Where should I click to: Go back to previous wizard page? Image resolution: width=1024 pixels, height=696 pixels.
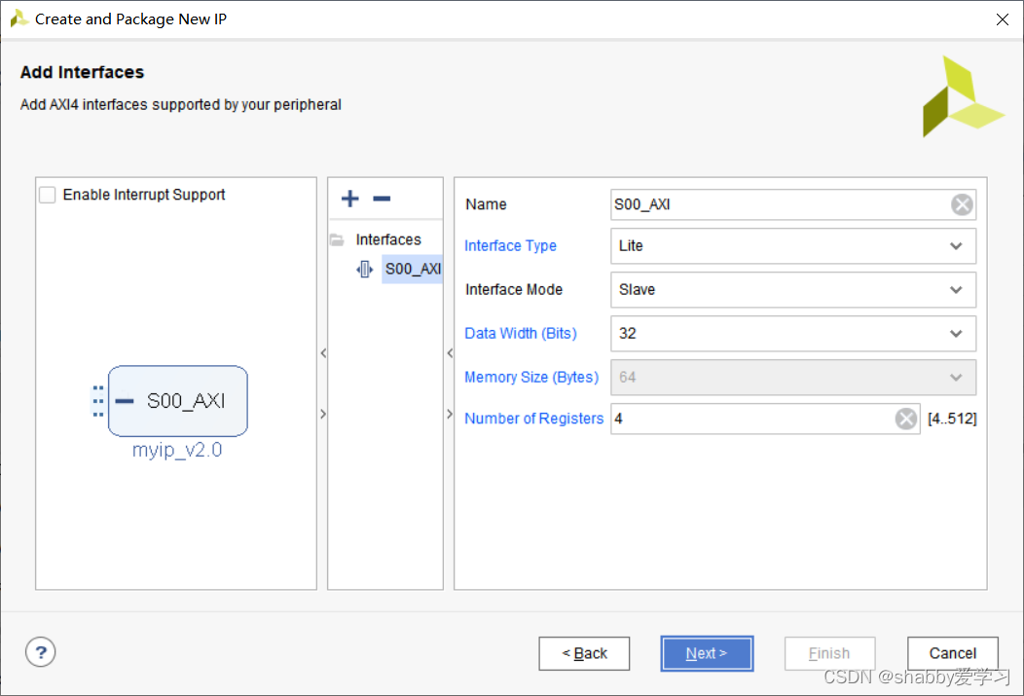pyautogui.click(x=584, y=653)
